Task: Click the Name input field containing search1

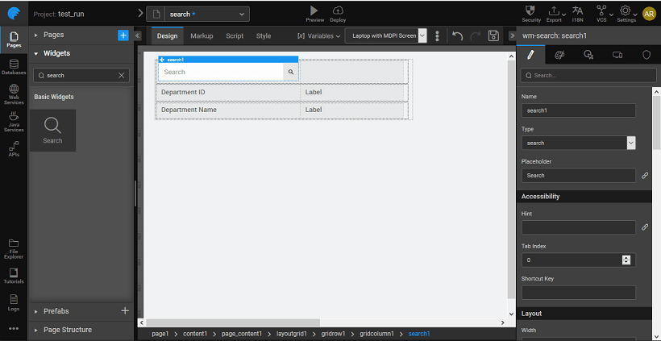Action: pos(578,110)
